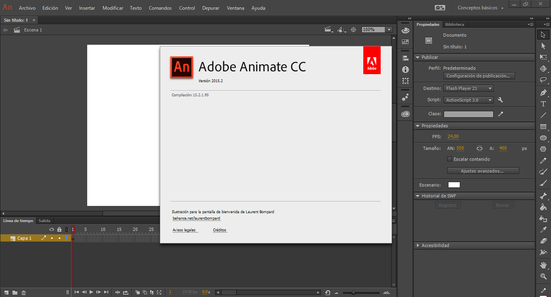Collapse the Propiedades section header
The image size is (551, 297).
click(418, 126)
